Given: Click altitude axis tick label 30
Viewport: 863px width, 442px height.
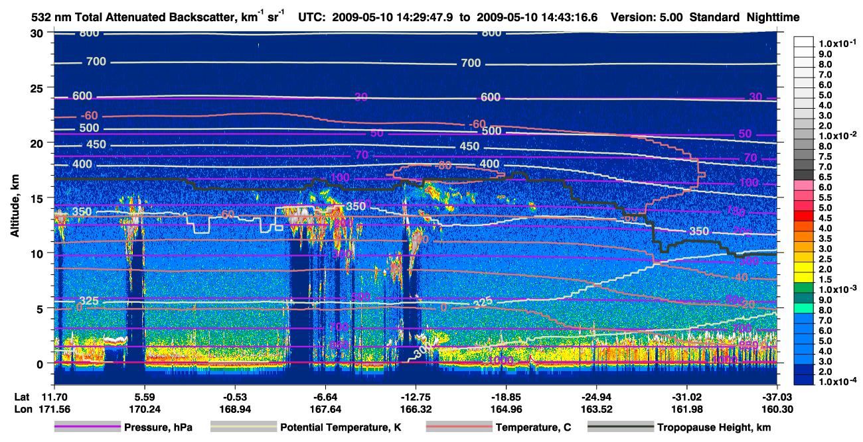Looking at the screenshot, I should (x=39, y=32).
